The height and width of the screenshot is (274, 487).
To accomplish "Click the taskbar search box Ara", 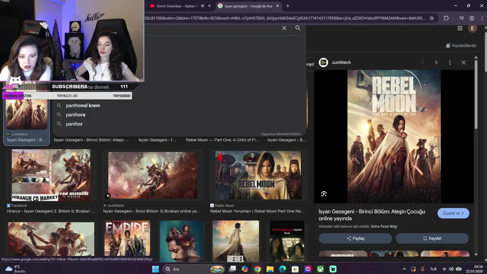I will [194, 269].
